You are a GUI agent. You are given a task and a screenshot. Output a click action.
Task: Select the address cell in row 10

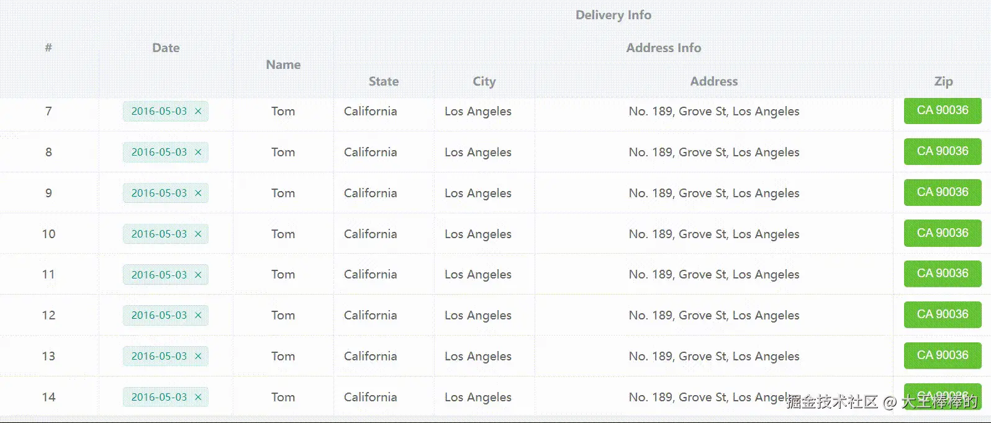[x=714, y=234]
